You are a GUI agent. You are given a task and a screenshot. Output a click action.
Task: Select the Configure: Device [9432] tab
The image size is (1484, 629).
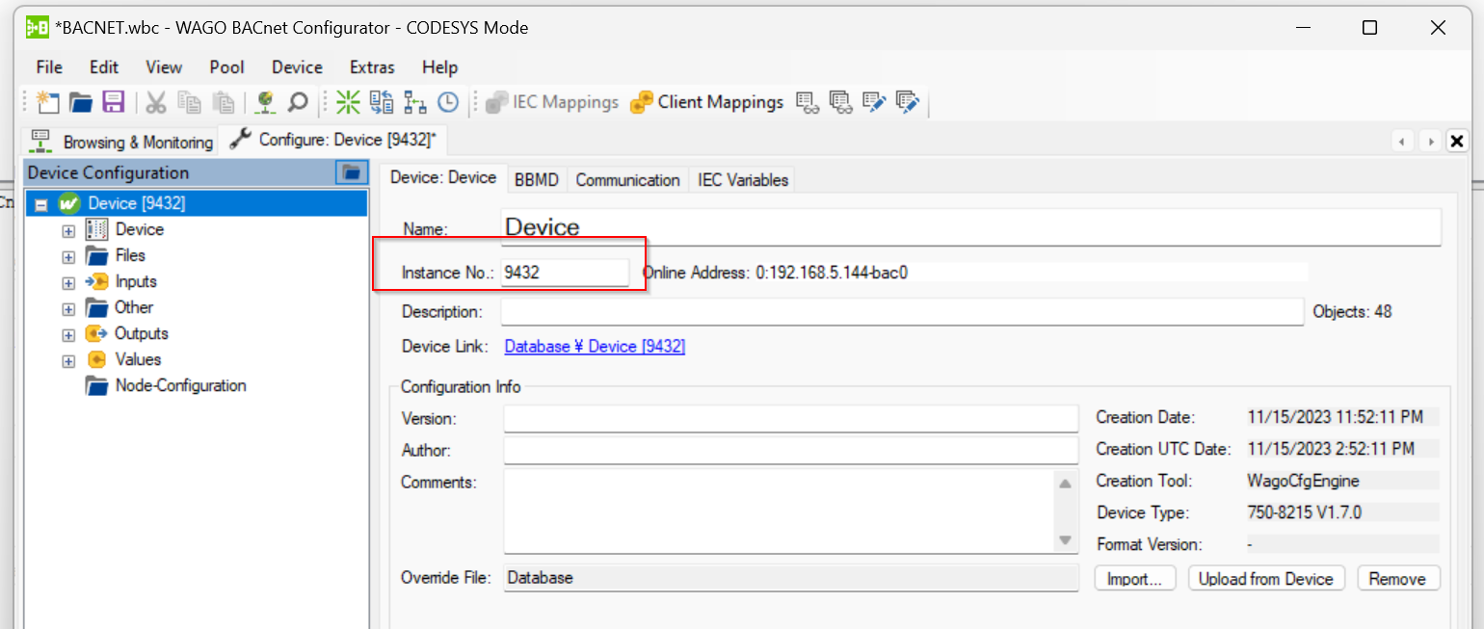pyautogui.click(x=333, y=140)
